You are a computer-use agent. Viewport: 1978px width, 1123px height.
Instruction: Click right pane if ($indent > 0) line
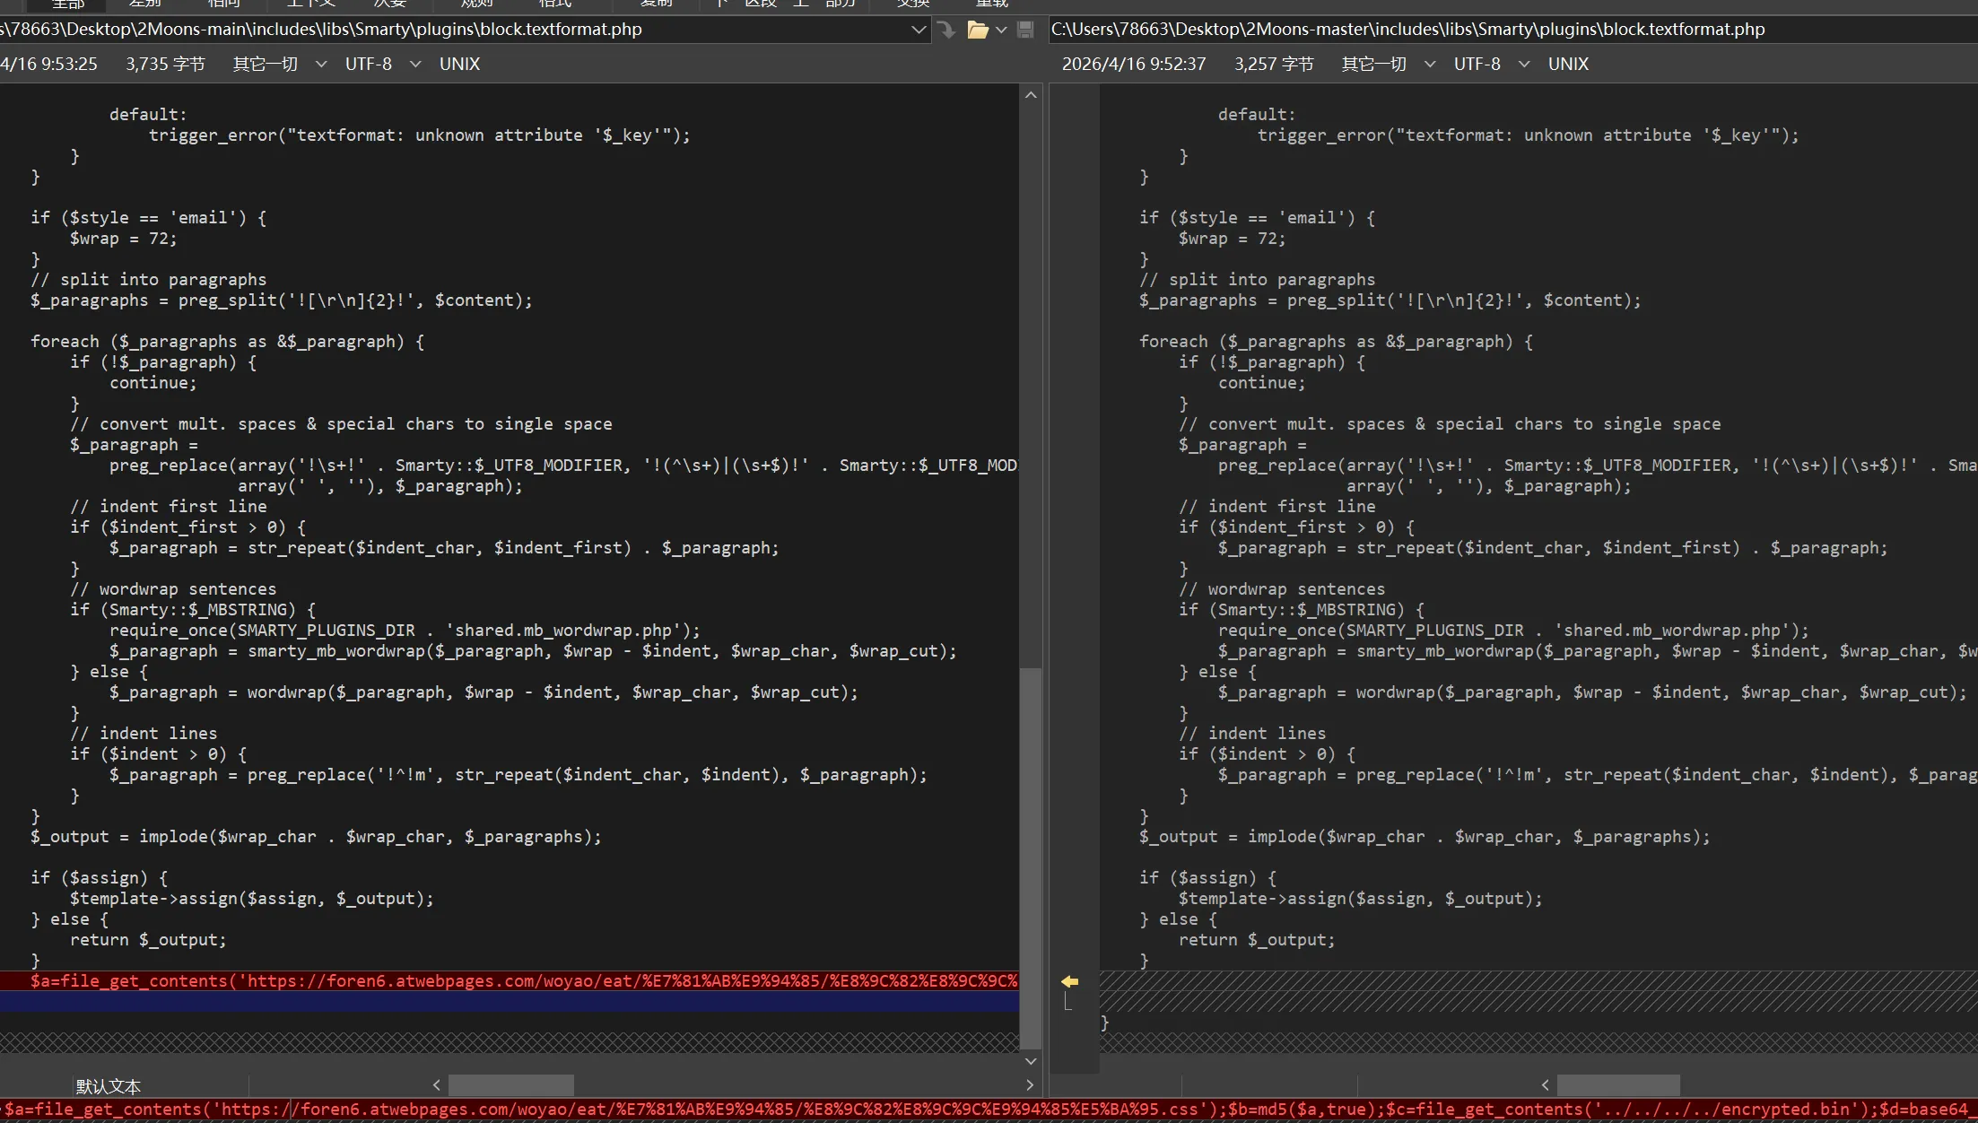(x=1268, y=754)
